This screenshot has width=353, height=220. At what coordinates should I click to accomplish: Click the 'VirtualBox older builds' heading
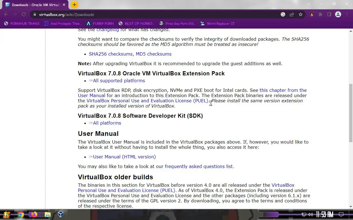[115, 177]
